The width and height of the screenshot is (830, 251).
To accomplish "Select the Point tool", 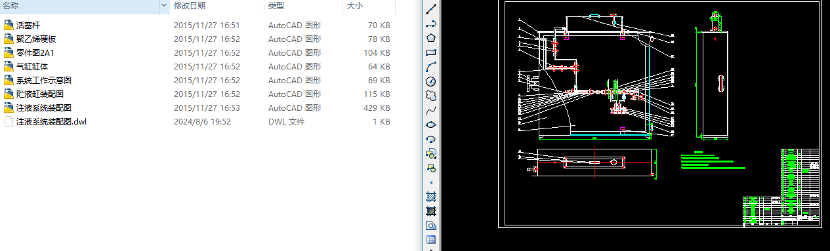I will (431, 182).
